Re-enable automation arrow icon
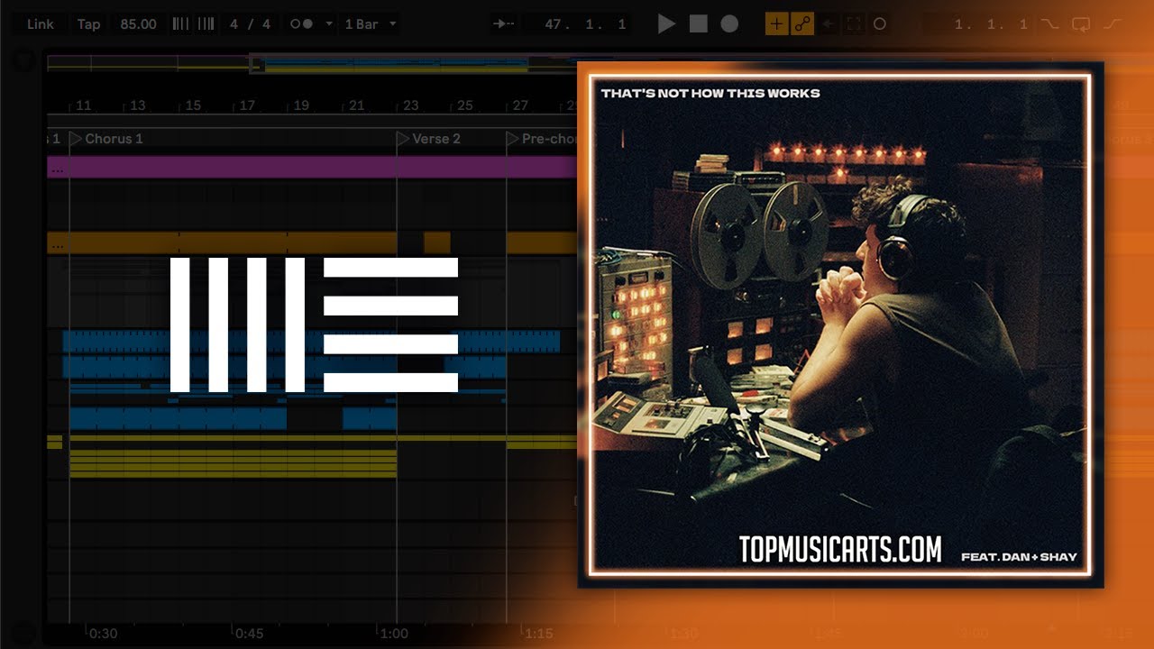 827,24
